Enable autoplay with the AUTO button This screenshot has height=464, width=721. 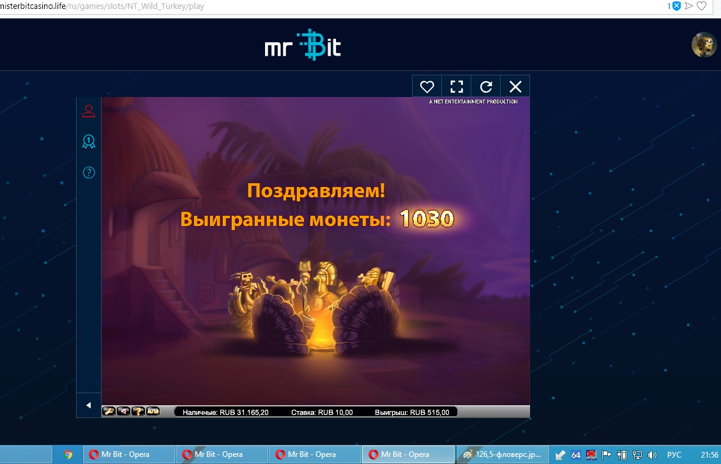click(x=153, y=411)
